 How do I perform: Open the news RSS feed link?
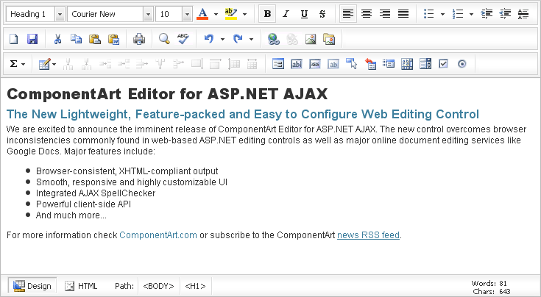(368, 235)
